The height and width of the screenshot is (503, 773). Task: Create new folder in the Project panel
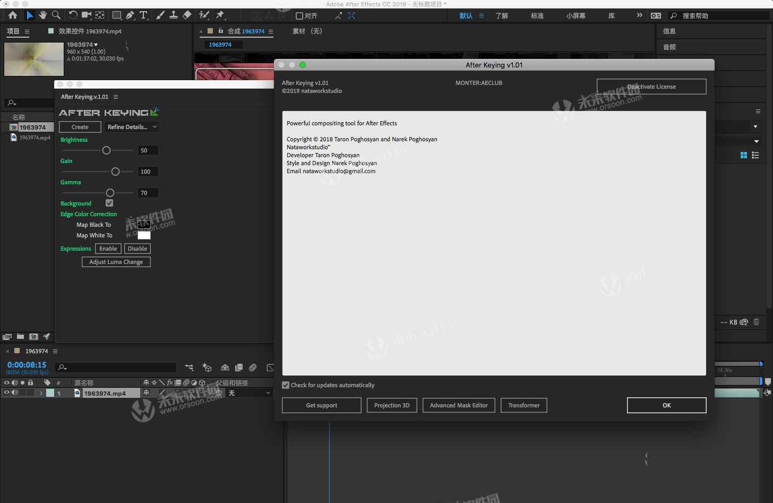(x=20, y=337)
